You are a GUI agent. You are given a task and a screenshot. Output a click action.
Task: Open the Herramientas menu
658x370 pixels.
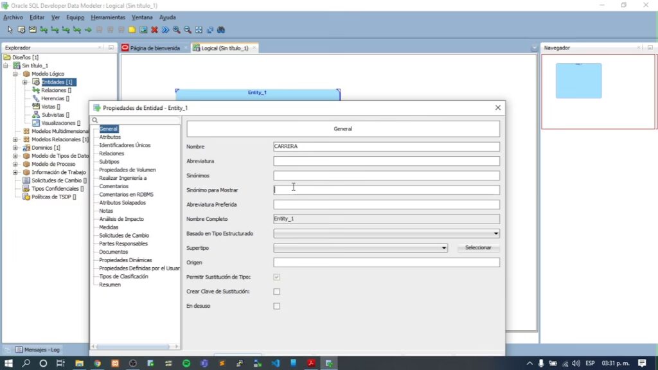107,17
